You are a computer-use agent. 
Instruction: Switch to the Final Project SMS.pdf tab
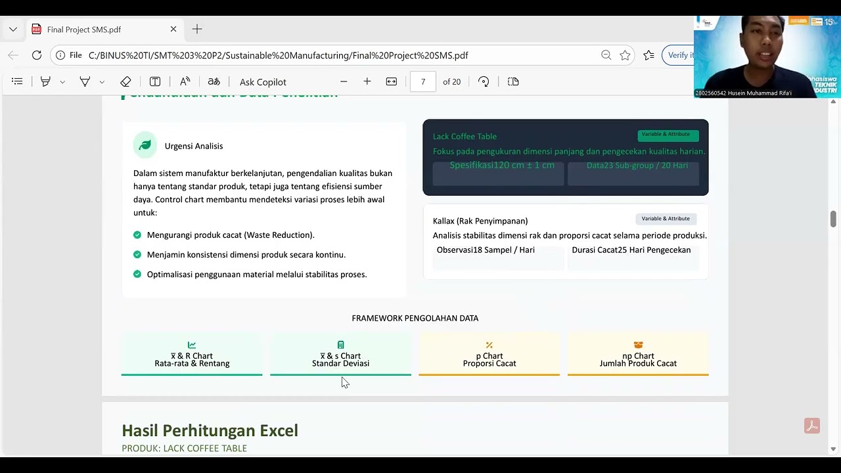pyautogui.click(x=105, y=30)
